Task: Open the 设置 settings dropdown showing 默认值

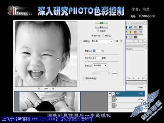Action: pyautogui.click(x=102, y=41)
